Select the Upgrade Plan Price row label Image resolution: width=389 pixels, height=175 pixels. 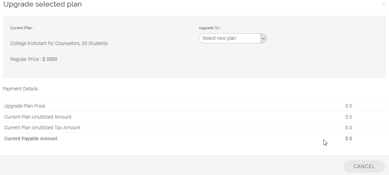coord(24,106)
